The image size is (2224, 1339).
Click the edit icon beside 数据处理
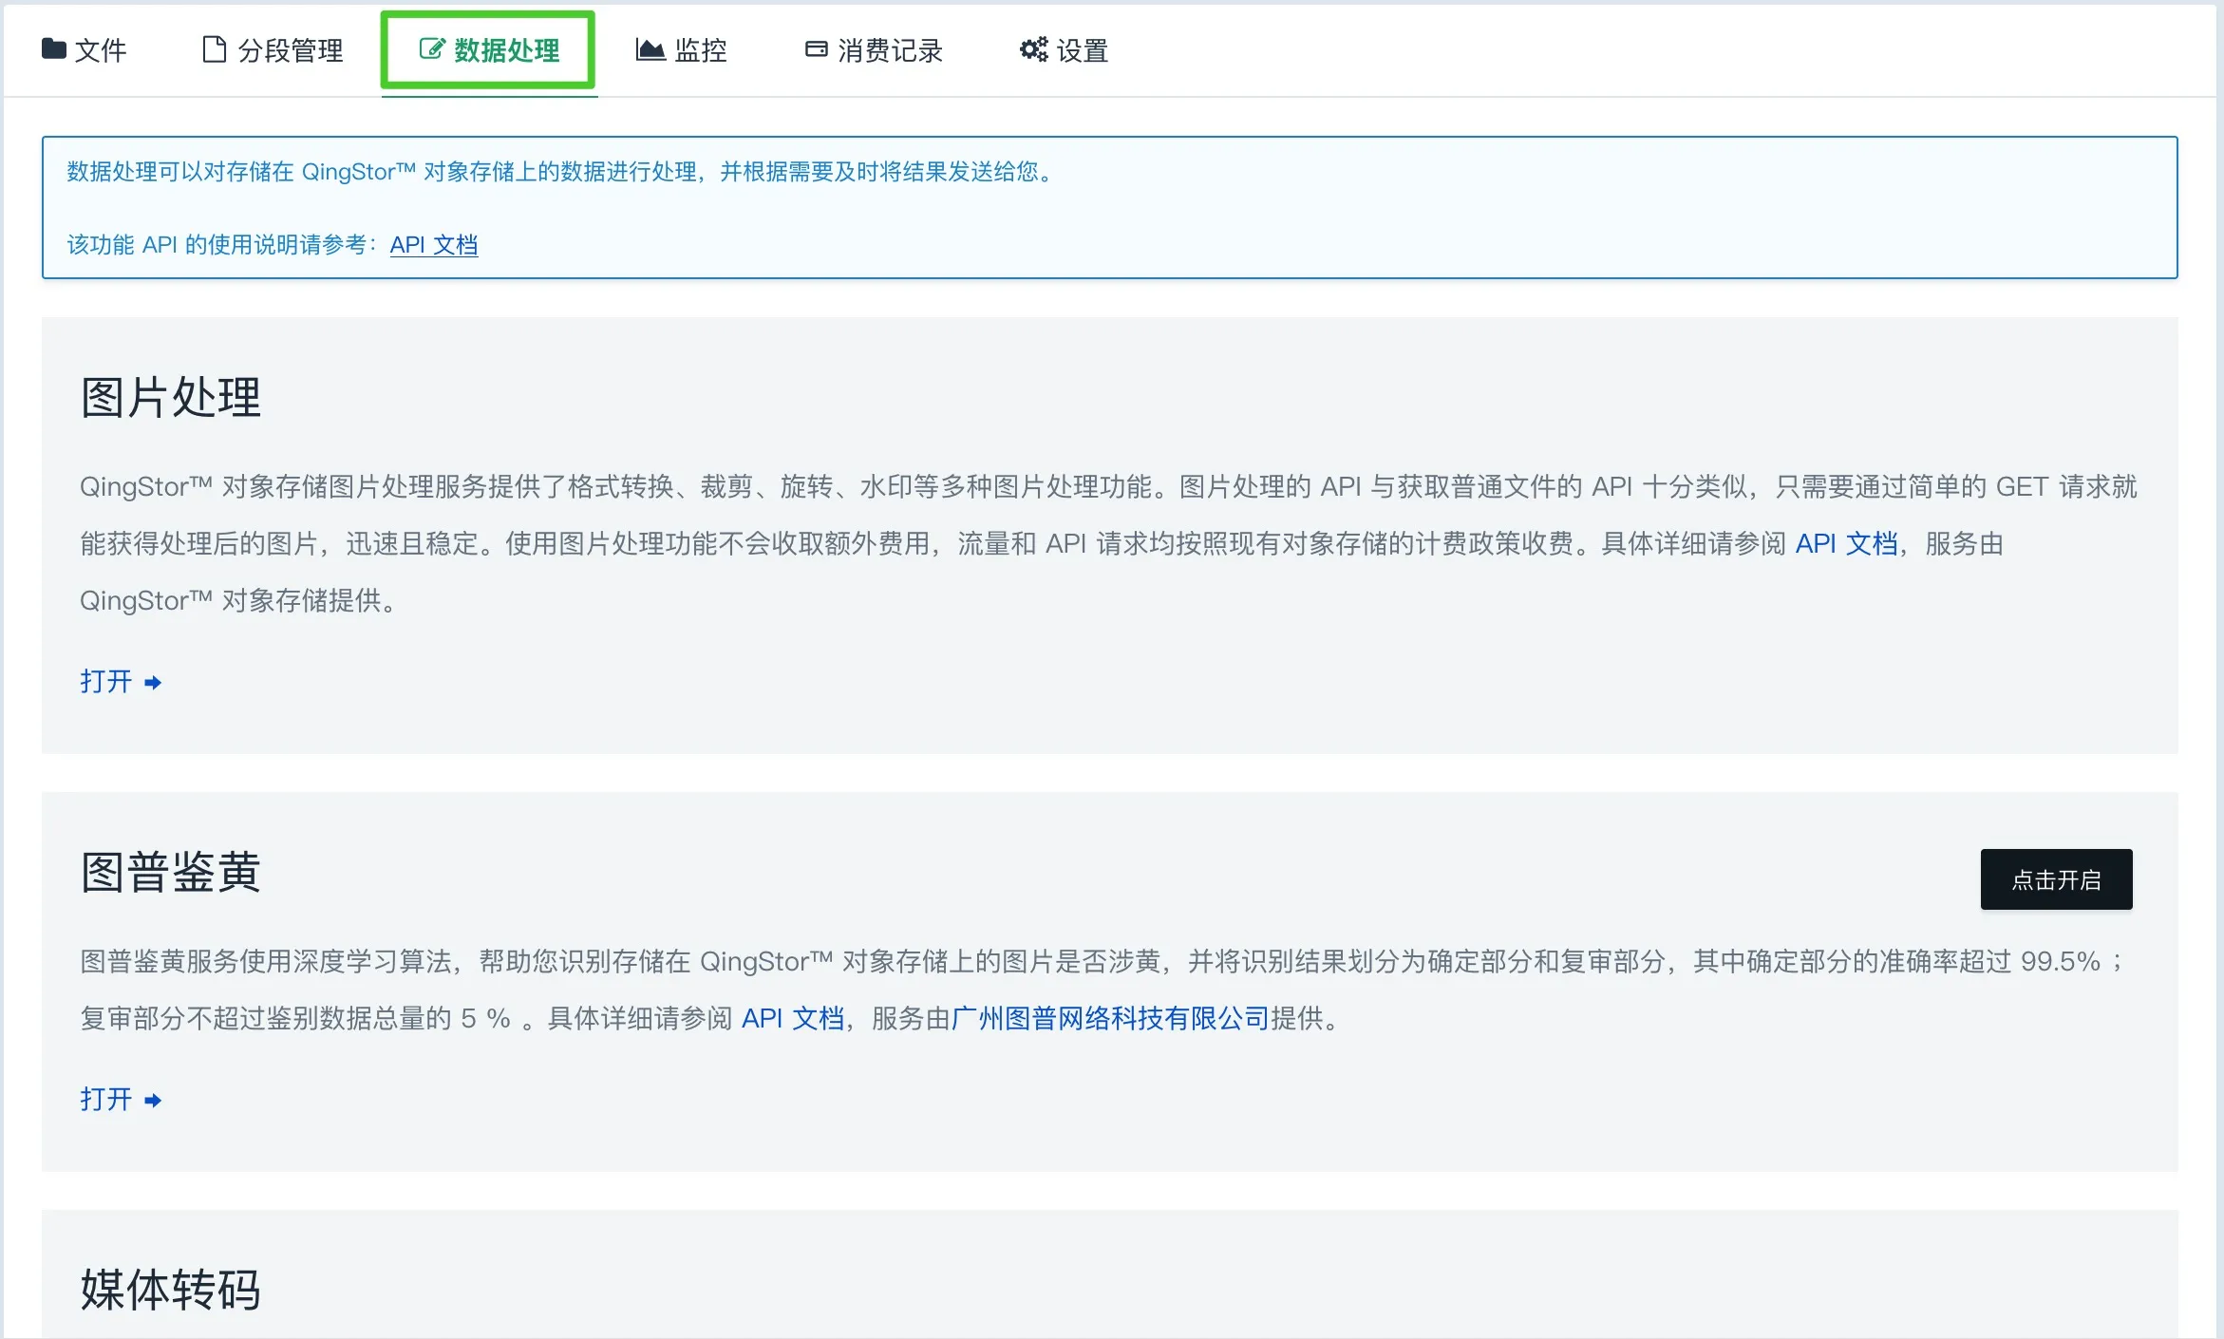point(431,49)
